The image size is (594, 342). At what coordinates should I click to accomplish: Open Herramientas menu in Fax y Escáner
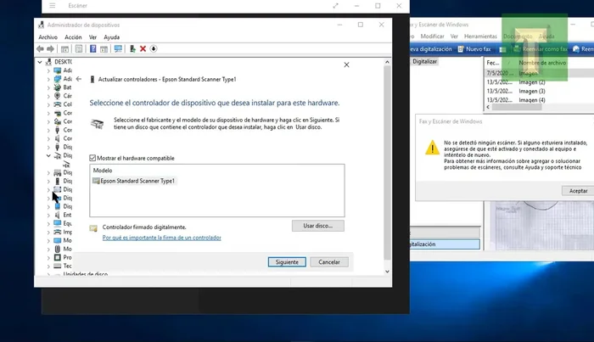point(480,36)
